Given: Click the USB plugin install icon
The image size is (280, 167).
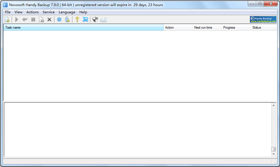Looking at the screenshot, I should [67, 19].
